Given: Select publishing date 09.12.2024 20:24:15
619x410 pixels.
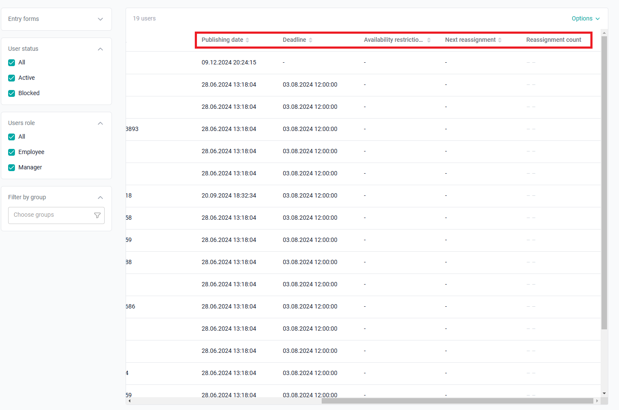Looking at the screenshot, I should click(x=229, y=62).
